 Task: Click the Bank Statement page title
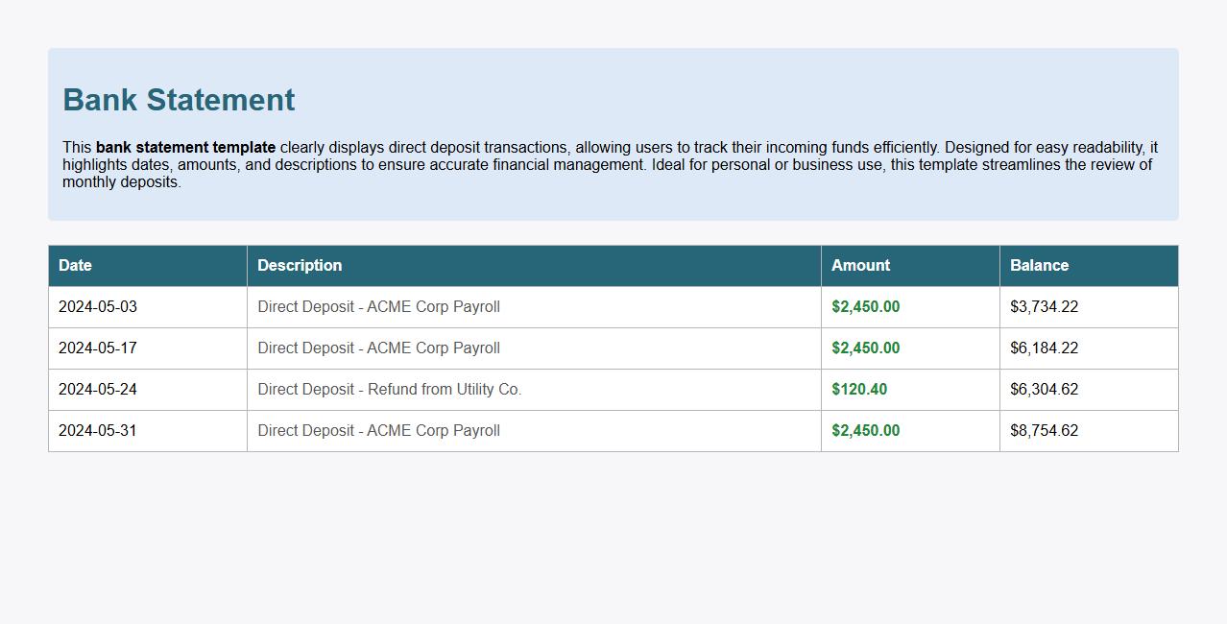(179, 99)
